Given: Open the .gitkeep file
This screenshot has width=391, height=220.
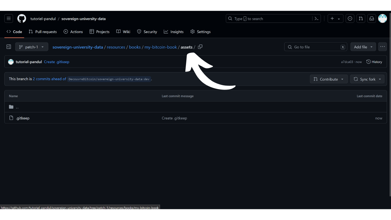Looking at the screenshot, I should pos(23,118).
